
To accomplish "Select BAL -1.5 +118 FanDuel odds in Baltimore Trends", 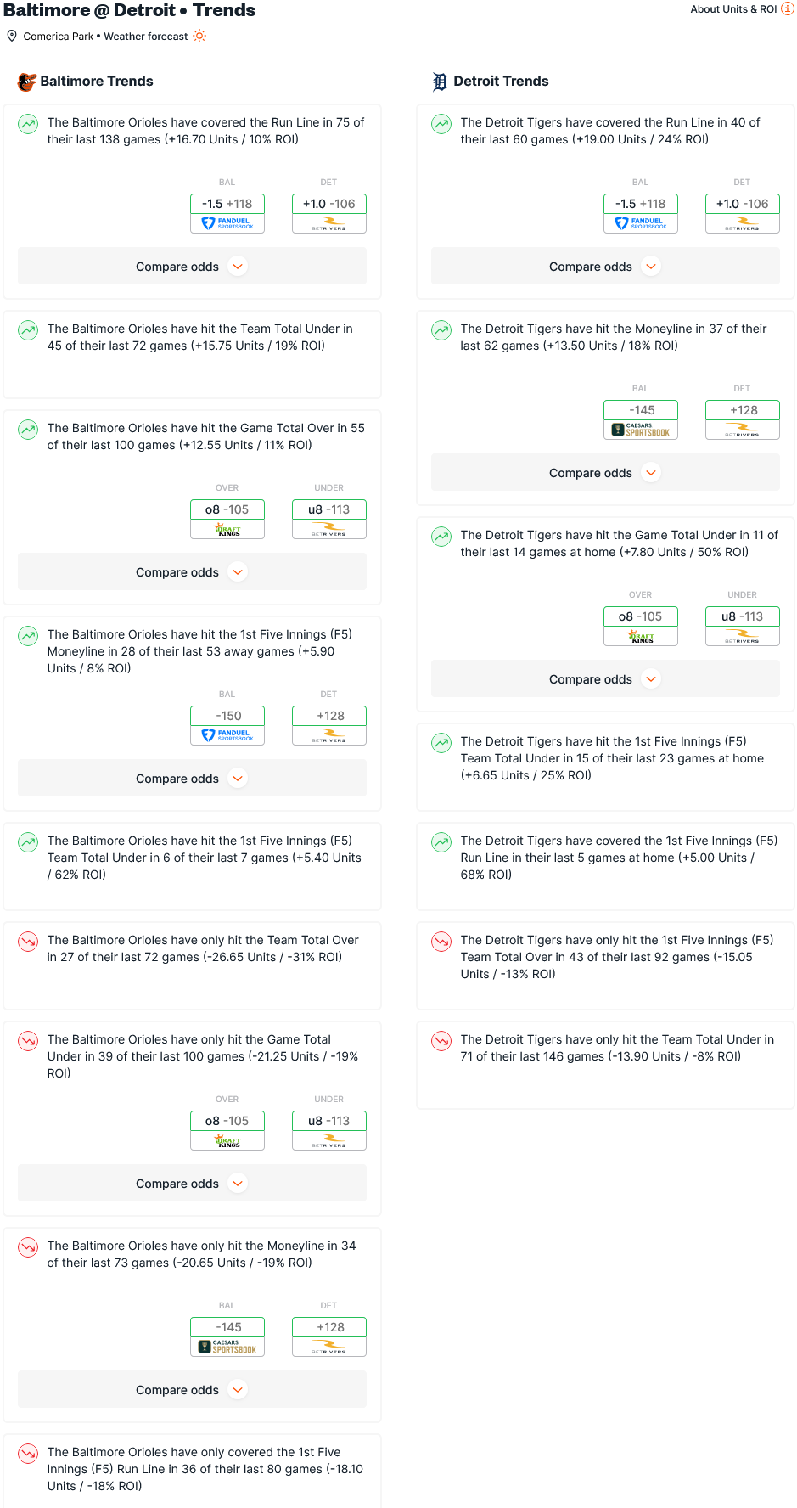I will click(227, 213).
